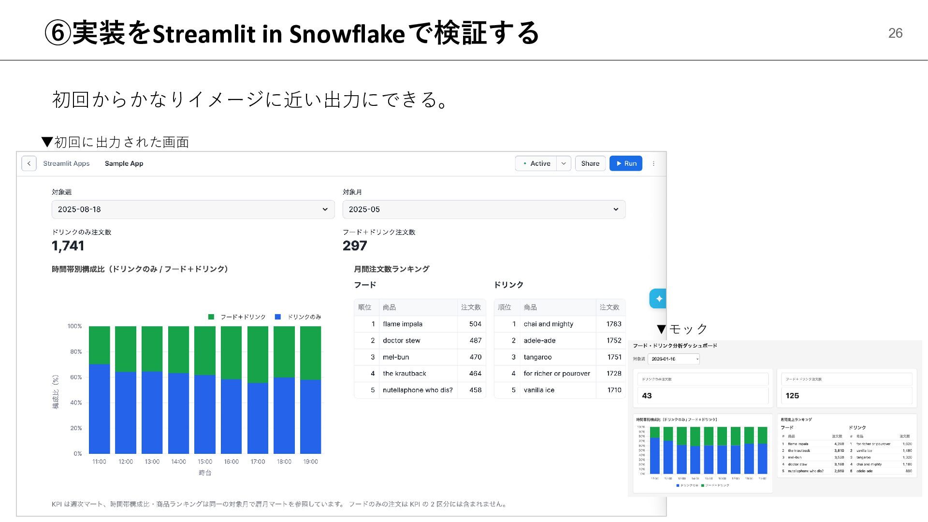Open the 対象週 2025-08-18 dropdown

(x=193, y=209)
